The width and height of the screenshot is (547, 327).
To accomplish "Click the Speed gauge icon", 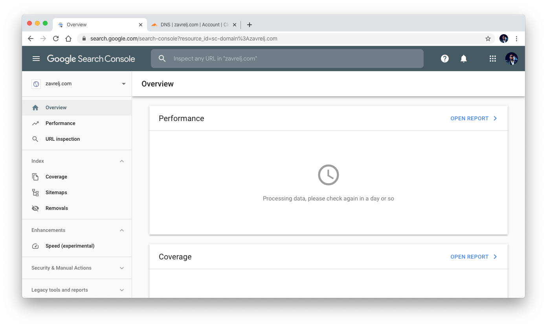I will tap(35, 246).
